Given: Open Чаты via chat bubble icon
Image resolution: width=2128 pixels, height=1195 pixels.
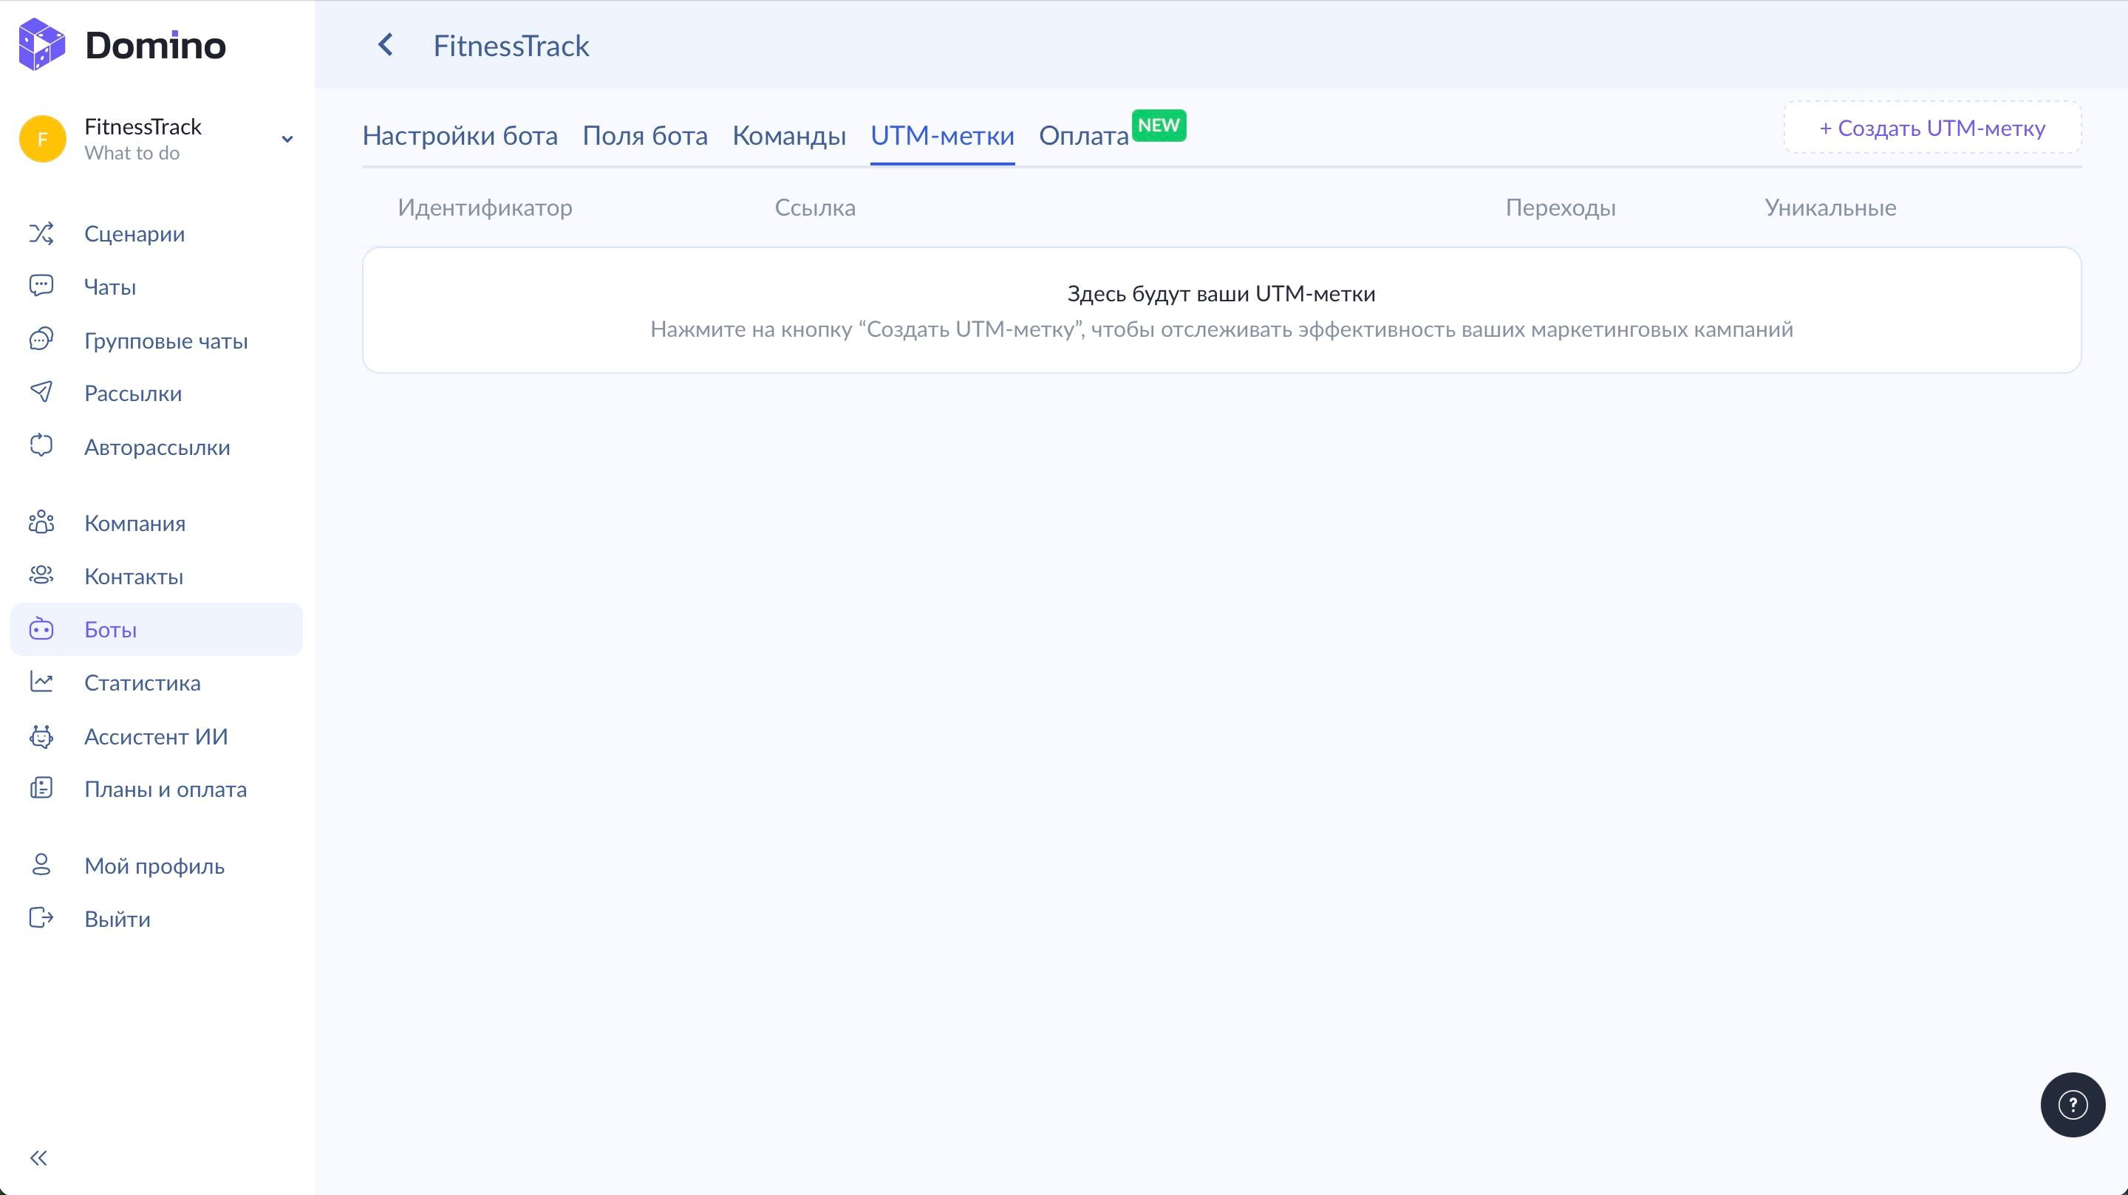Looking at the screenshot, I should 41,287.
